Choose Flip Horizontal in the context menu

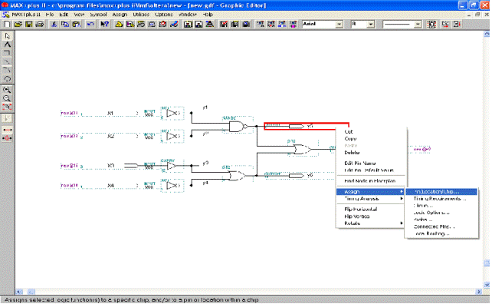(x=361, y=210)
